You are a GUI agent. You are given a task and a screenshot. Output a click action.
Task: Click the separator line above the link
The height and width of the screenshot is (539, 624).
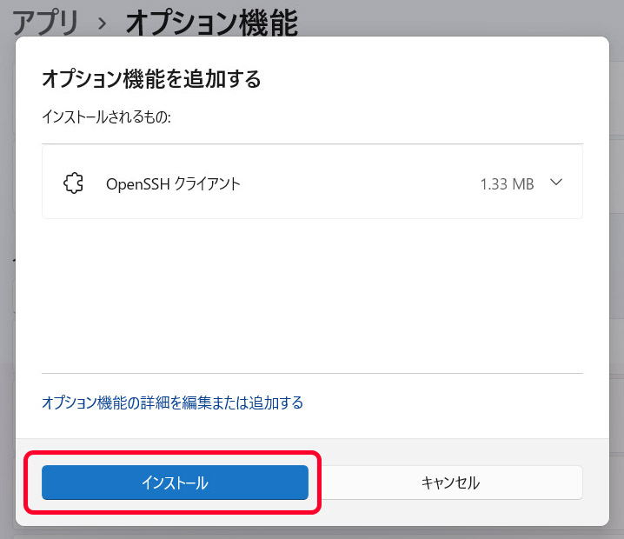click(x=312, y=374)
